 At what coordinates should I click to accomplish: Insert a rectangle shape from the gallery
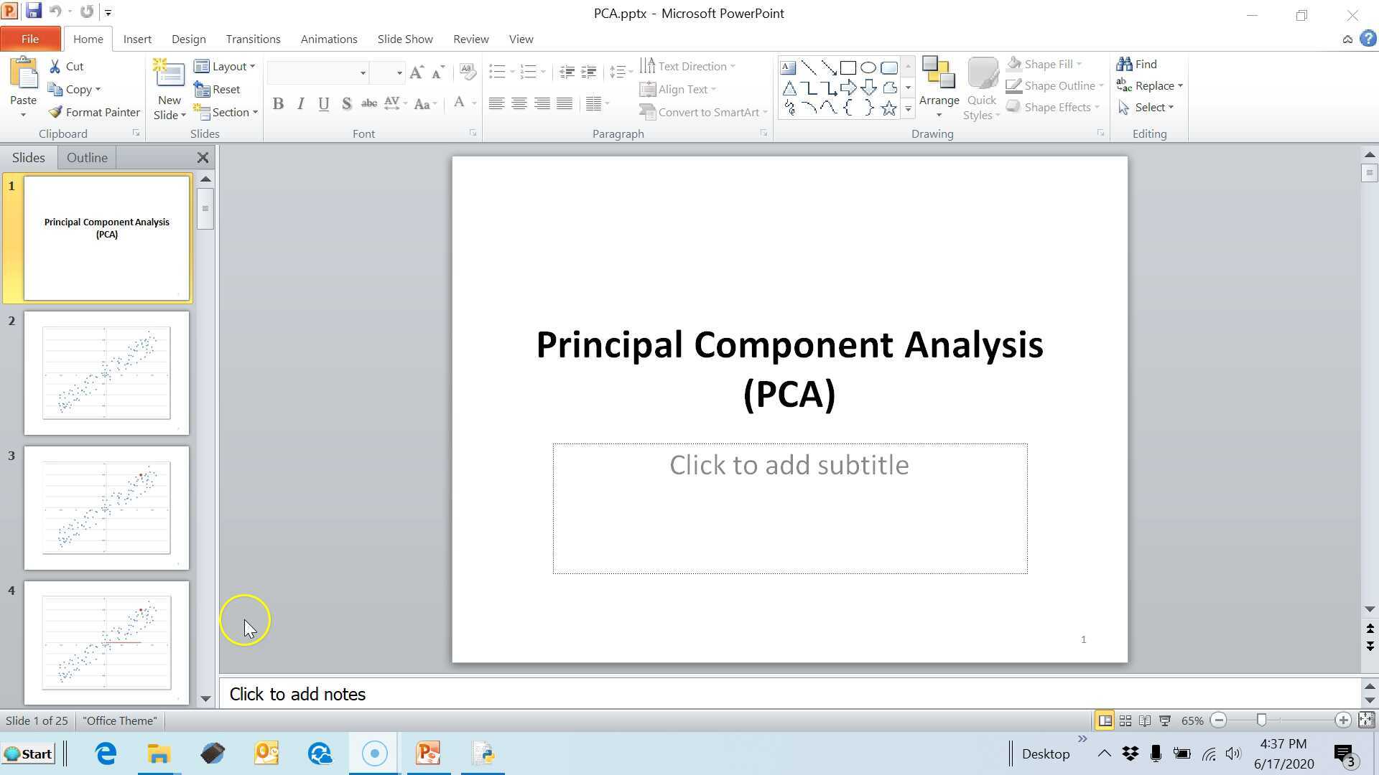(848, 67)
